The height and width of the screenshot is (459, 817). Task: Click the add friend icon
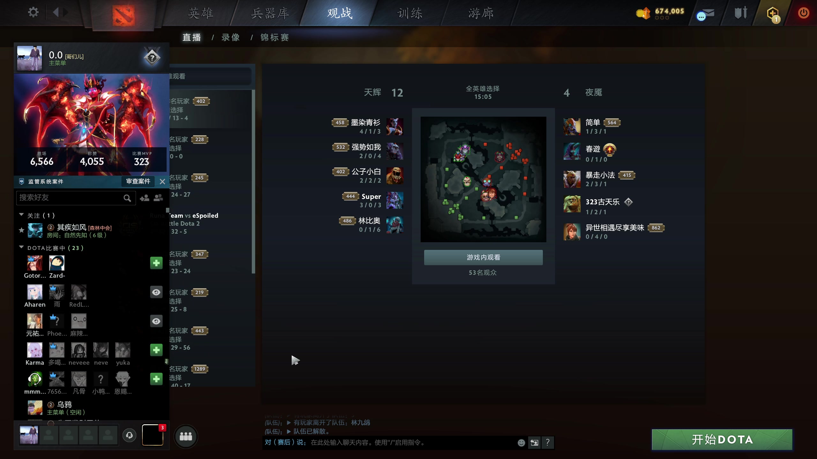click(x=145, y=198)
